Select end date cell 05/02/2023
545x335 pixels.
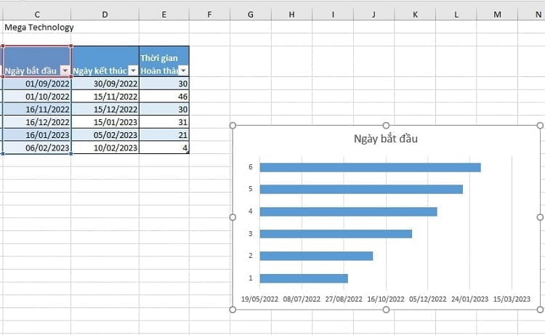[x=105, y=135]
